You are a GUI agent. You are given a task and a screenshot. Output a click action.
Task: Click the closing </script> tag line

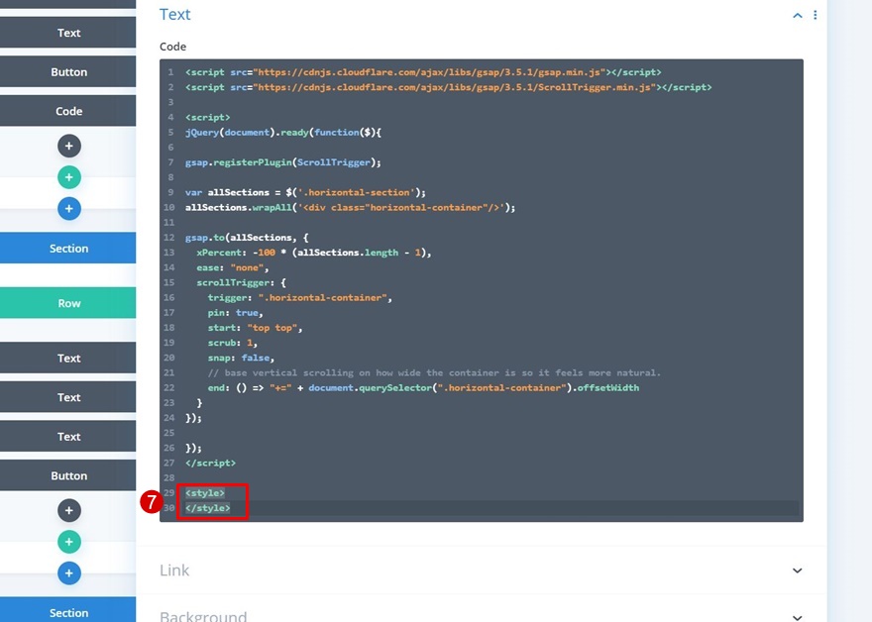[x=210, y=463]
